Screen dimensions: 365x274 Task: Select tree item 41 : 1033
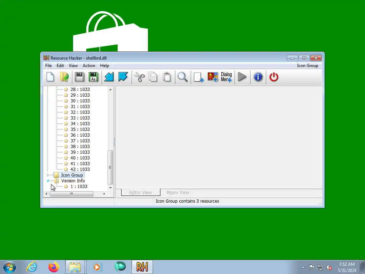click(x=80, y=163)
